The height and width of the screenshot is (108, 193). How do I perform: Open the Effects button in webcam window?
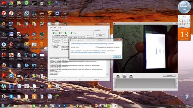click(169, 76)
